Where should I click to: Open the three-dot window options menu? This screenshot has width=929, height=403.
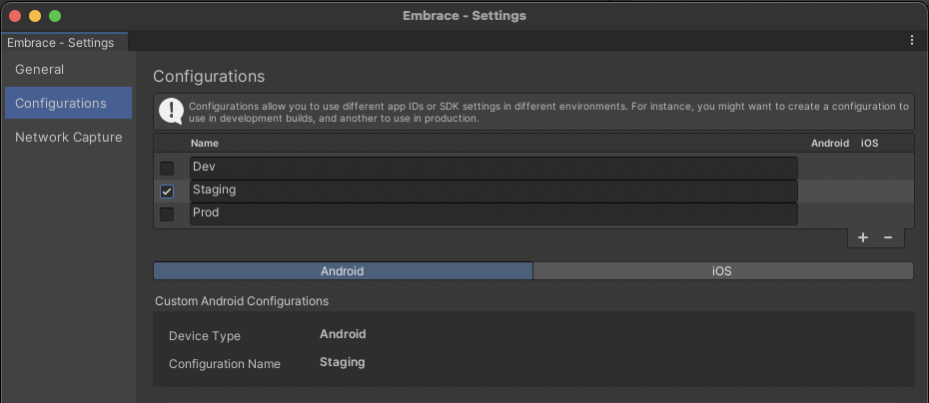[x=912, y=40]
